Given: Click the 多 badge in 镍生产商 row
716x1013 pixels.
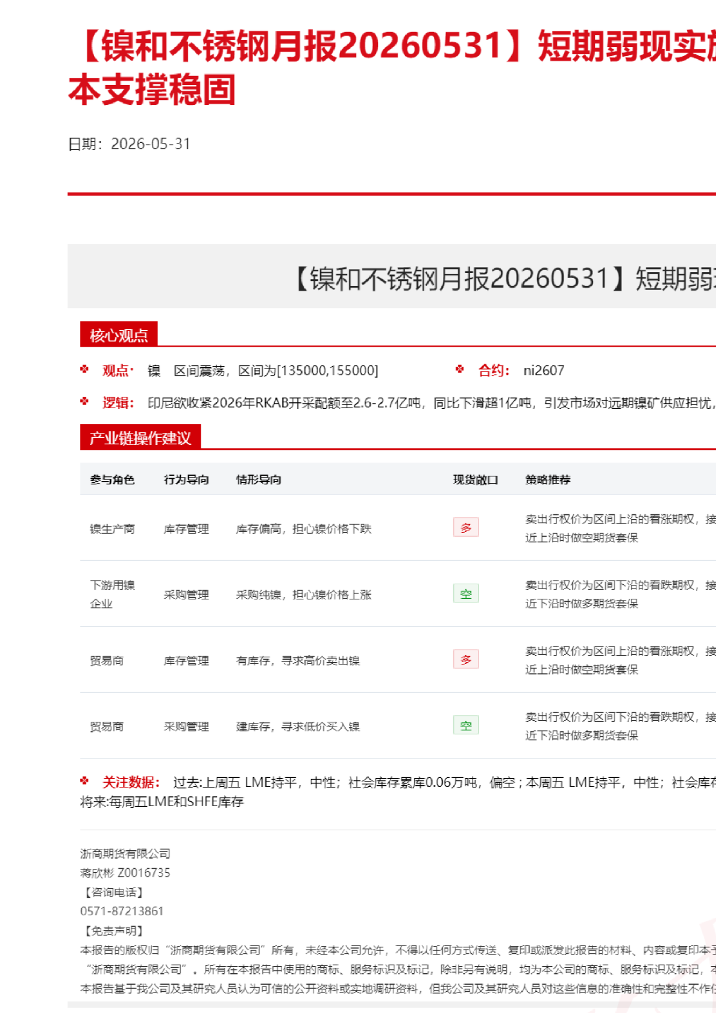Looking at the screenshot, I should tap(466, 528).
